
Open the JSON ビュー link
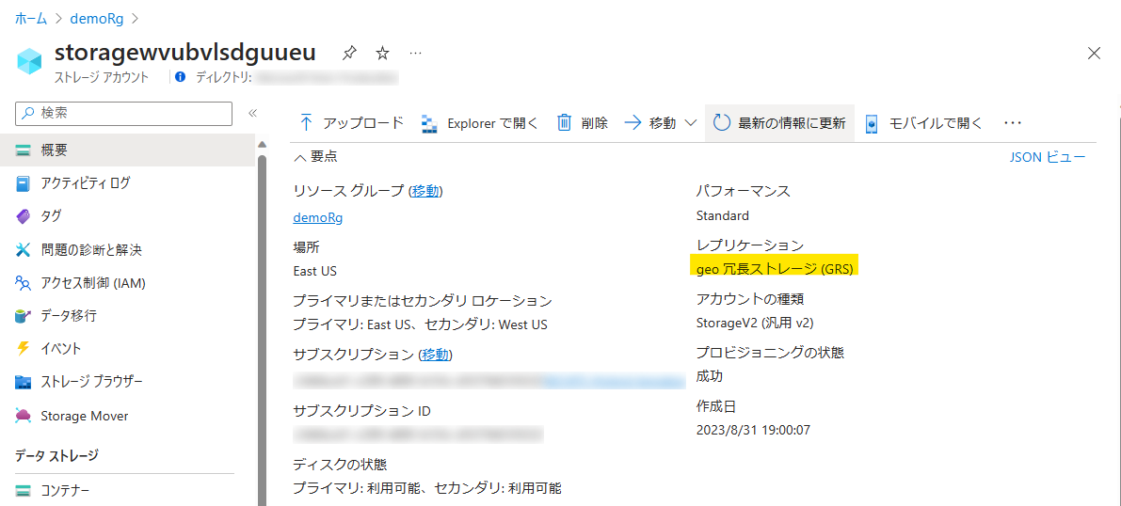1047,157
